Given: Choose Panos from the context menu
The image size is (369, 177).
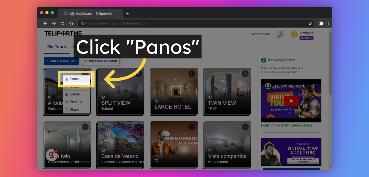Looking at the screenshot, I should pos(77,79).
